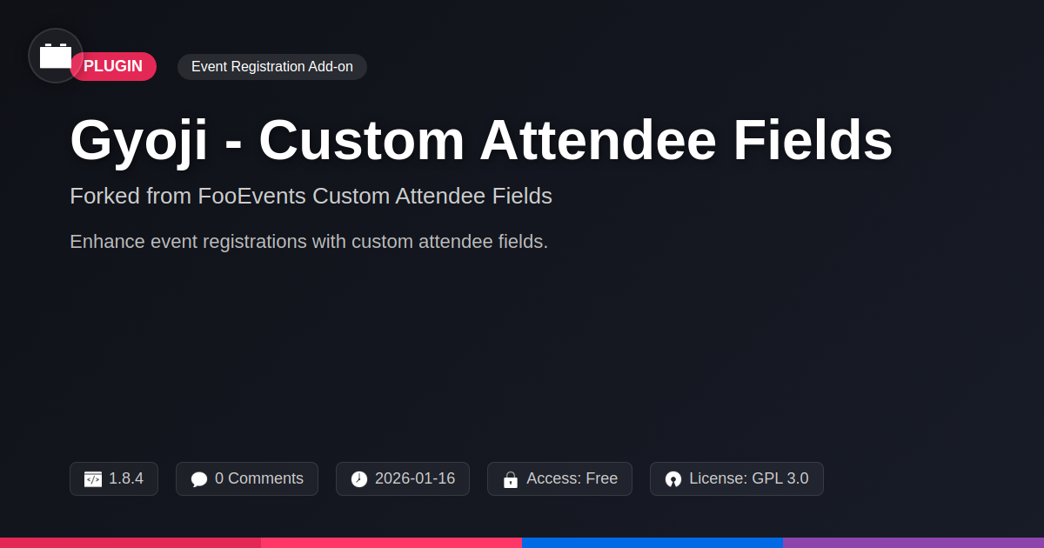
Task: Click the version code icon
Action: 93,479
